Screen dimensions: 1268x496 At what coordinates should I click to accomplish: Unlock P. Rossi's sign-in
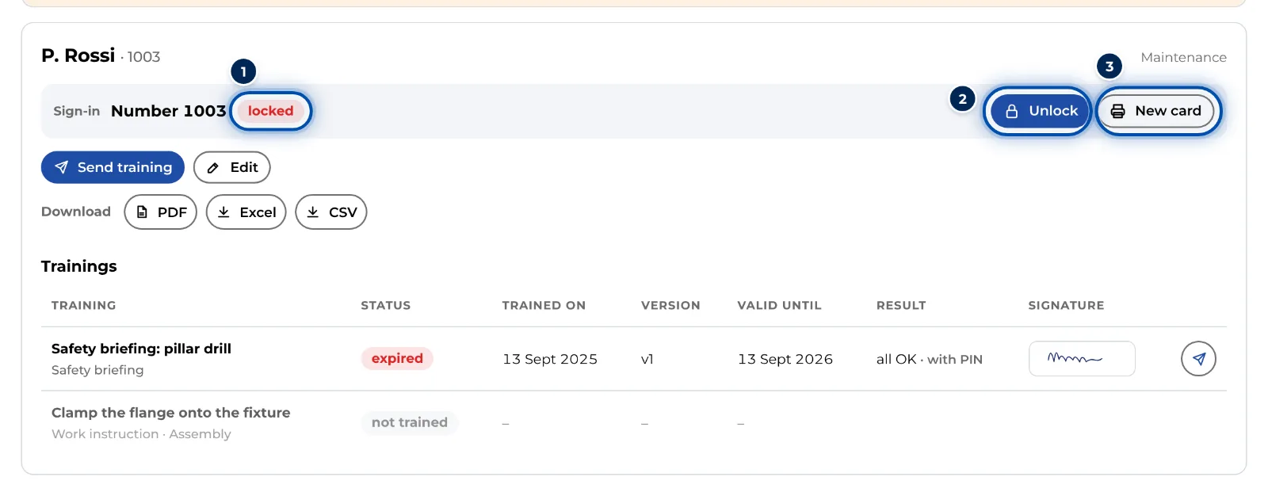click(x=1038, y=111)
